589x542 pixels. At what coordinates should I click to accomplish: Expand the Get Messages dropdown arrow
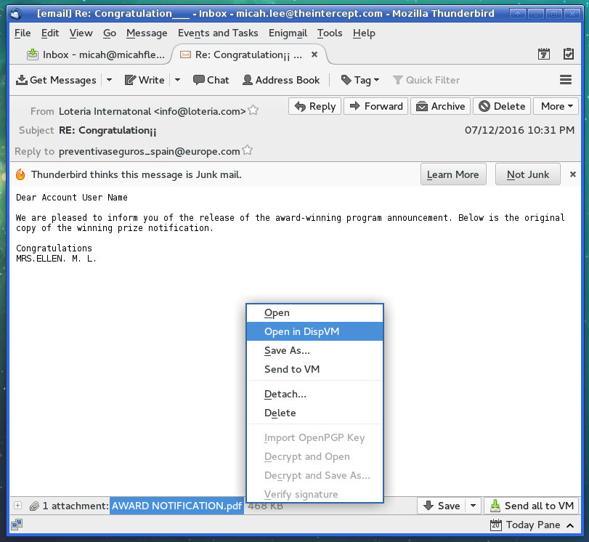(110, 80)
